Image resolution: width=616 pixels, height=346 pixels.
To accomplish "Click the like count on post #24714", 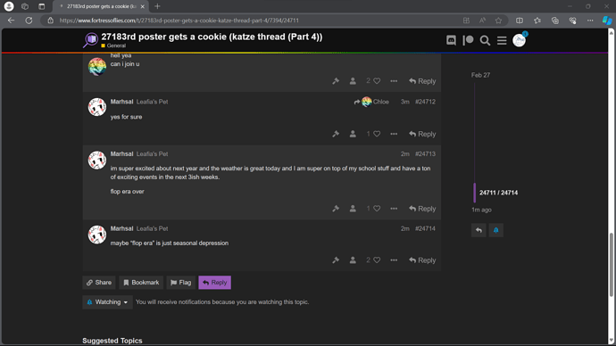I will (x=368, y=260).
